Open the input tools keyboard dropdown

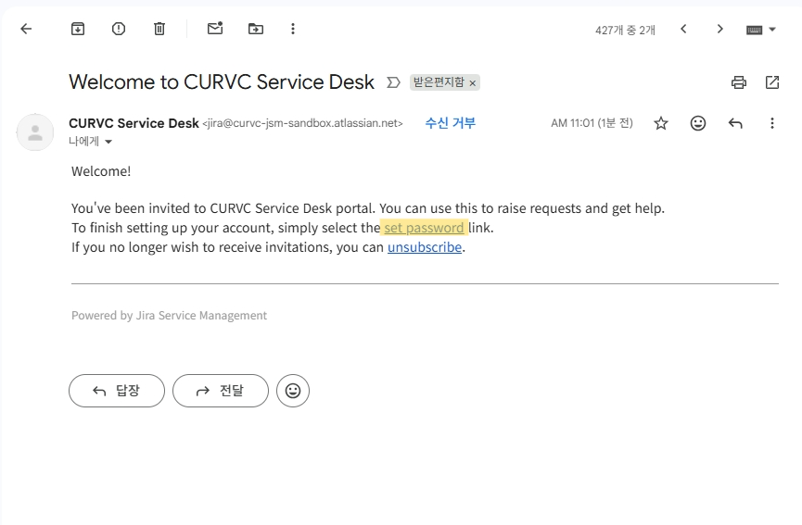pos(761,30)
